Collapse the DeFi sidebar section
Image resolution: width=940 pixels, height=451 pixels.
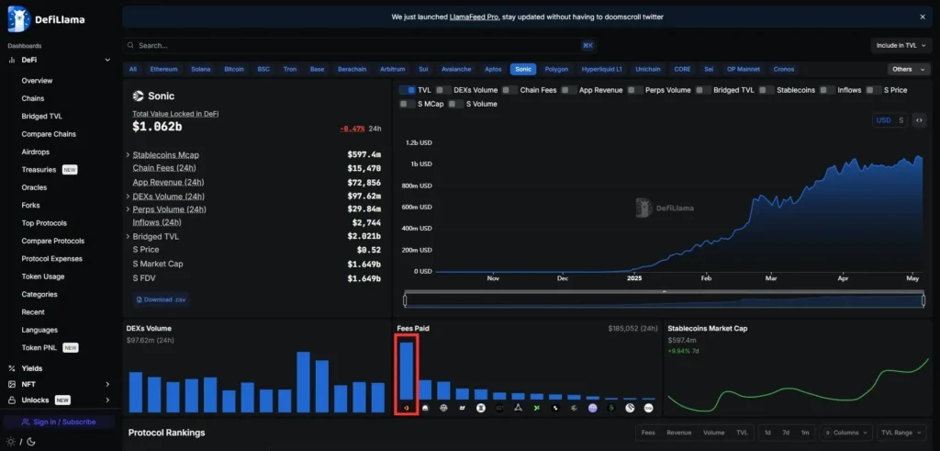click(107, 60)
